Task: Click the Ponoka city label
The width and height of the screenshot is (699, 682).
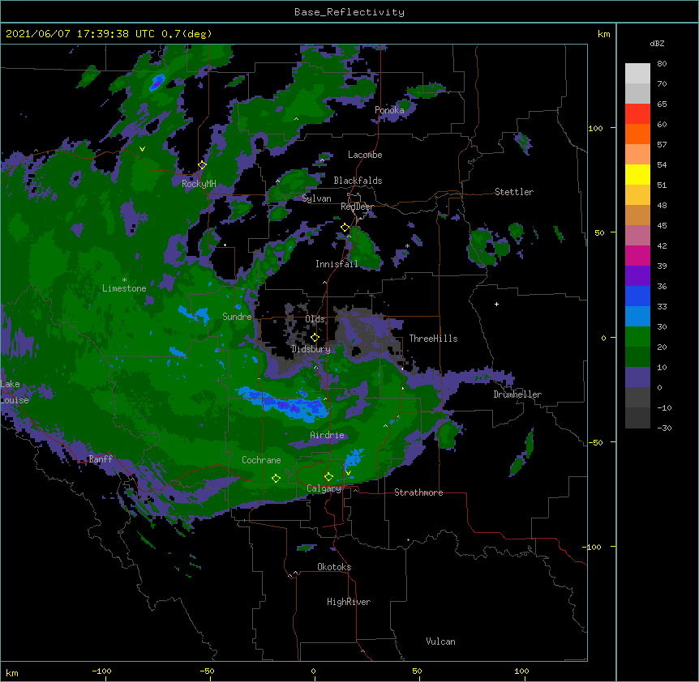Action: (389, 110)
